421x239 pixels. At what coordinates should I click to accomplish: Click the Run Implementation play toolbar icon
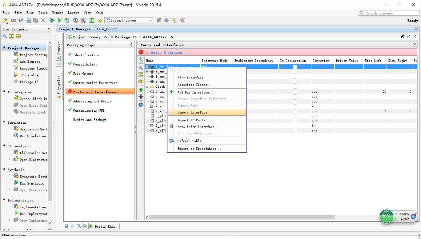[60, 20]
